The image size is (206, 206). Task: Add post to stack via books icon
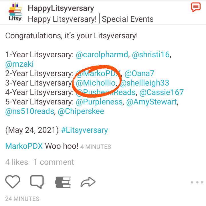point(63,182)
